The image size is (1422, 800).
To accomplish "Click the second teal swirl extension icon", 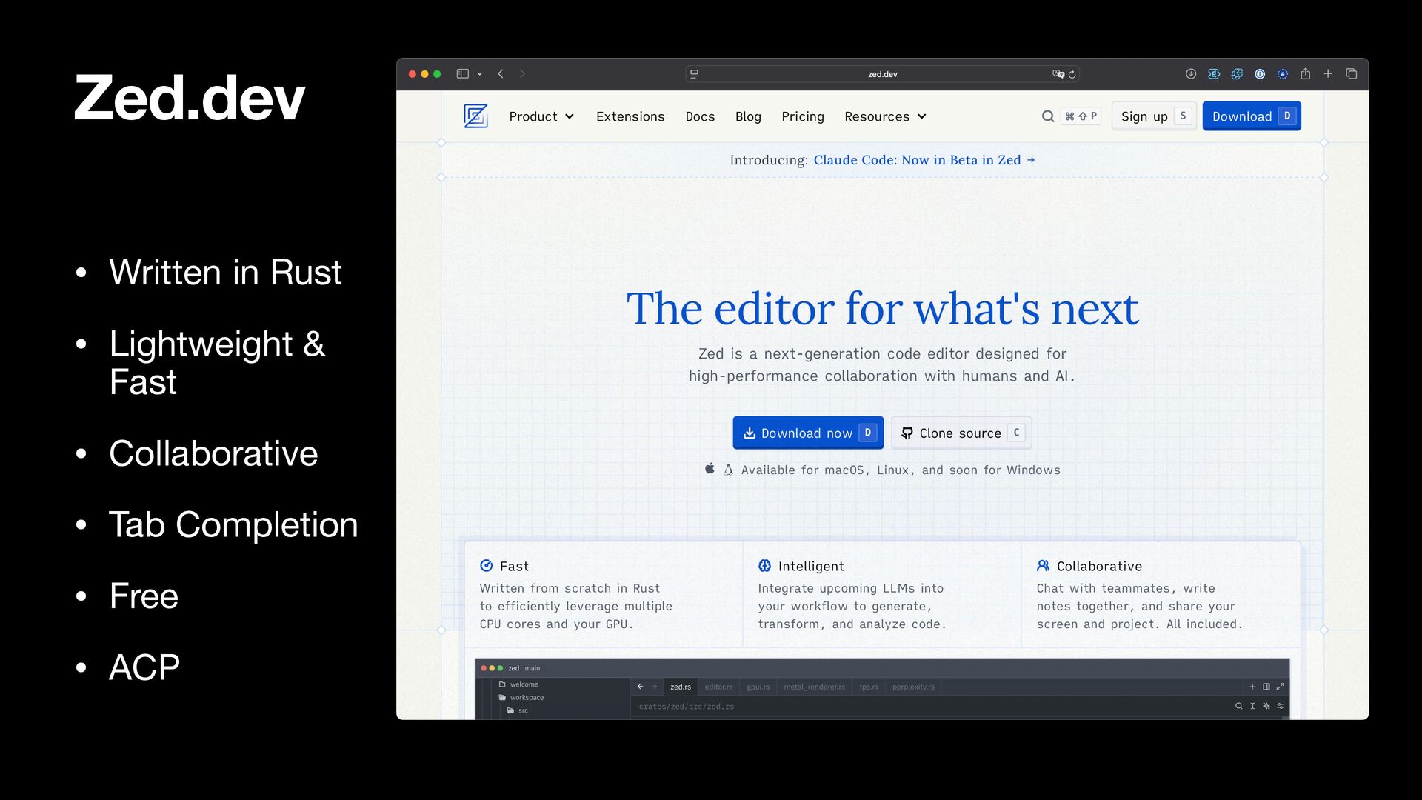I will click(1237, 74).
